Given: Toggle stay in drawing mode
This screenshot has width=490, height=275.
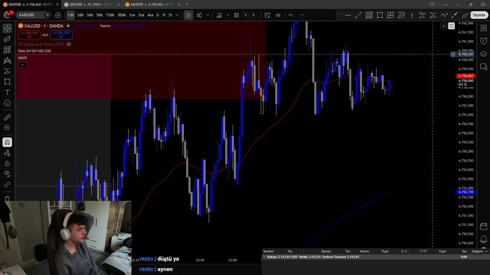Looking at the screenshot, I should click(x=7, y=153).
